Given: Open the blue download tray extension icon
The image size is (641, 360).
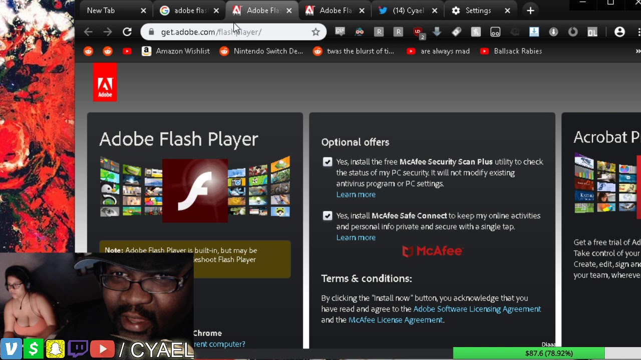Looking at the screenshot, I should (x=534, y=32).
